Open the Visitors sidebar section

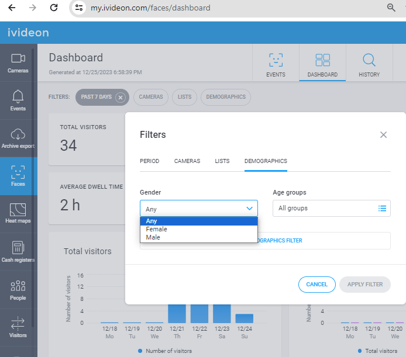click(18, 327)
